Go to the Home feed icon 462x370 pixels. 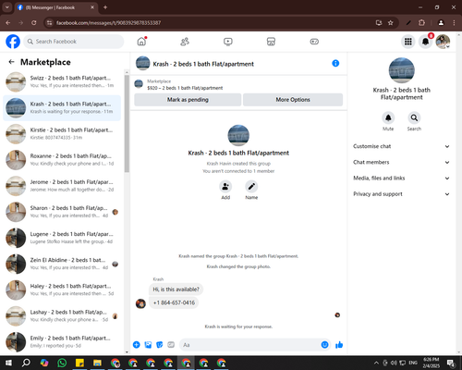[141, 42]
